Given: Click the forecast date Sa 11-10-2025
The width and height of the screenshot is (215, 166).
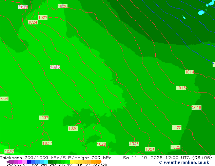Looking at the screenshot, I should [x=143, y=158].
